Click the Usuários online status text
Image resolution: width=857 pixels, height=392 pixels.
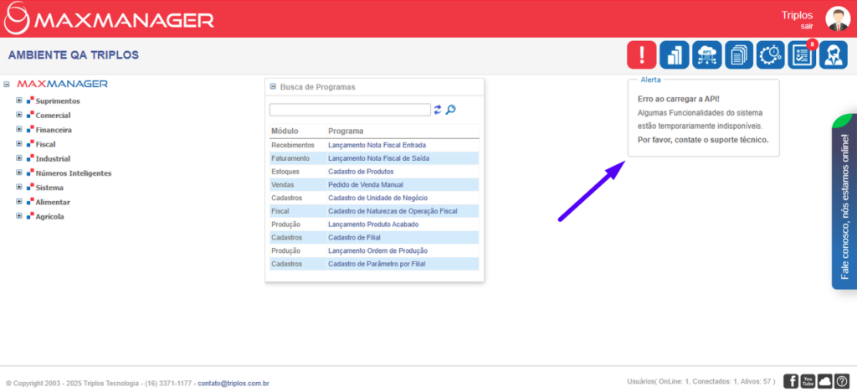pos(702,381)
